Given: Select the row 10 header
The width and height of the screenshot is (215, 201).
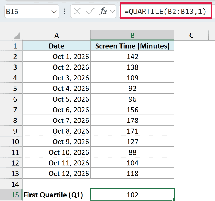Looking at the screenshot, I should point(11,142).
